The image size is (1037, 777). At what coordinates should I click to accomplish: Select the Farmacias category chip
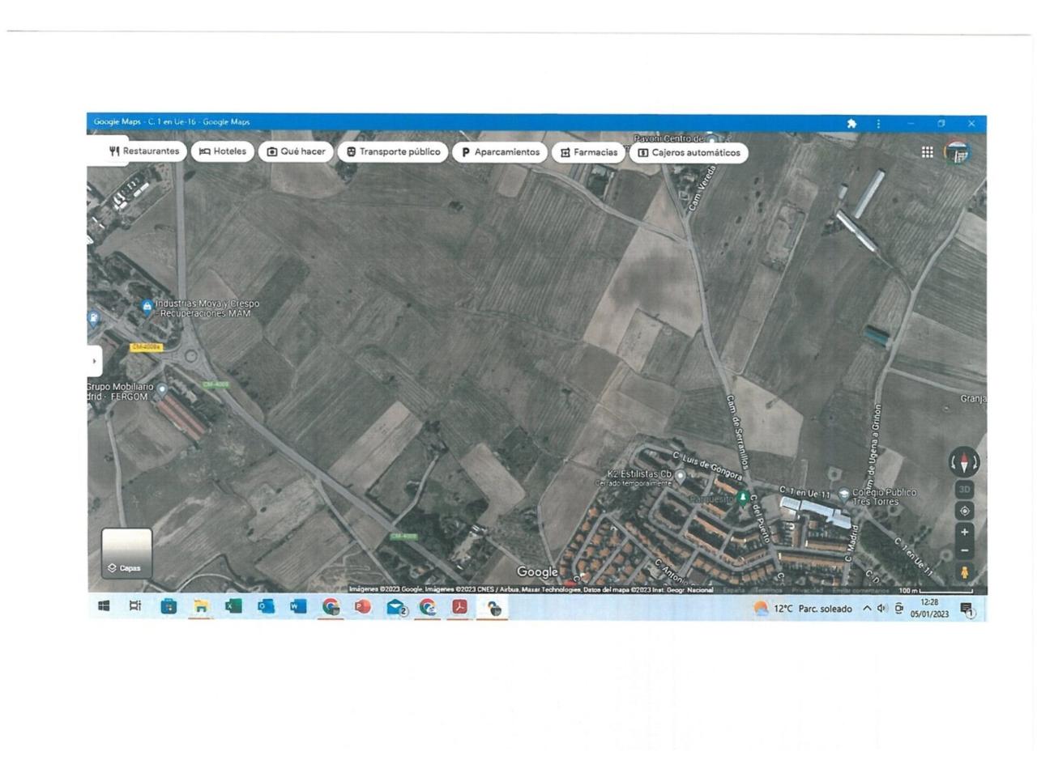[x=588, y=152]
